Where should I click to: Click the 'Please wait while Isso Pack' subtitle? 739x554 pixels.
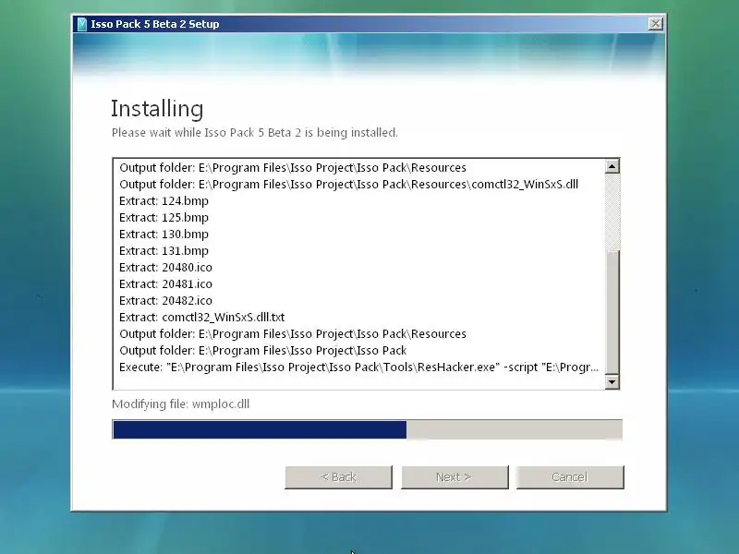click(x=255, y=133)
